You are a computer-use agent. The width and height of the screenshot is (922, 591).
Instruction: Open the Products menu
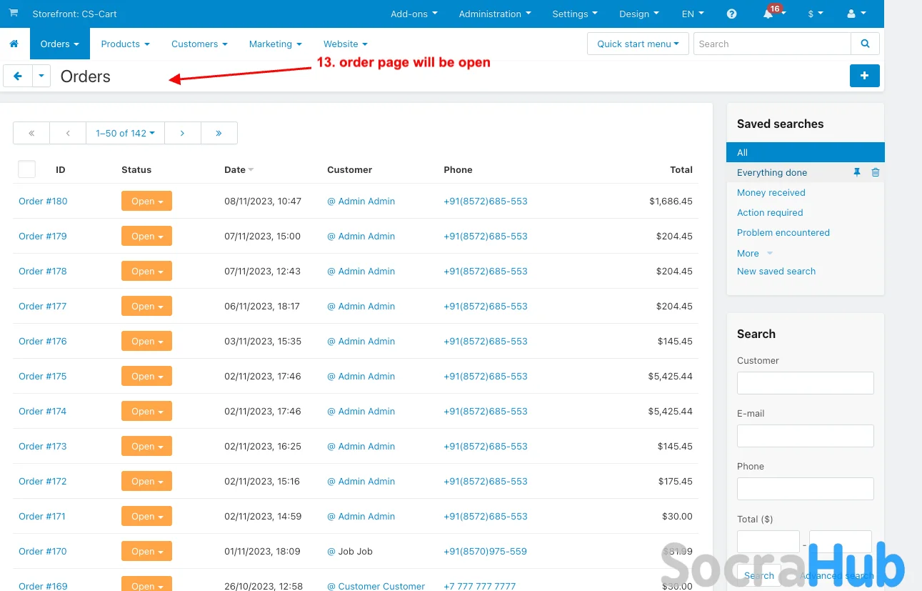click(x=125, y=44)
